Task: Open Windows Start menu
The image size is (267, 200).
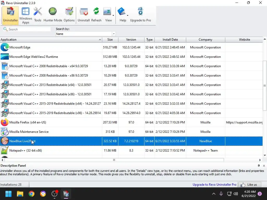Action: tap(8, 194)
